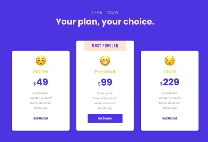The image size is (208, 142).
Task: Select the Personal plan title
Action: tap(105, 72)
